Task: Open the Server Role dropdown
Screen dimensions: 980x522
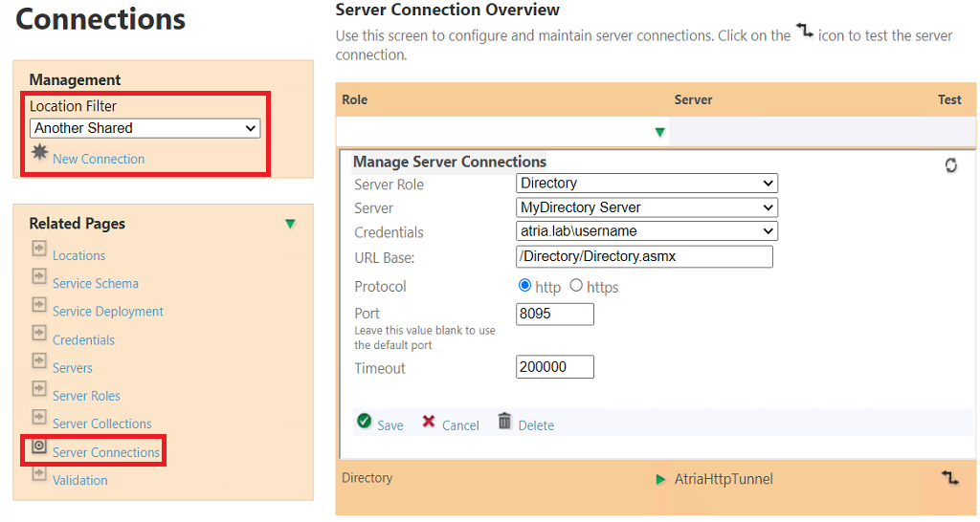Action: (x=646, y=183)
